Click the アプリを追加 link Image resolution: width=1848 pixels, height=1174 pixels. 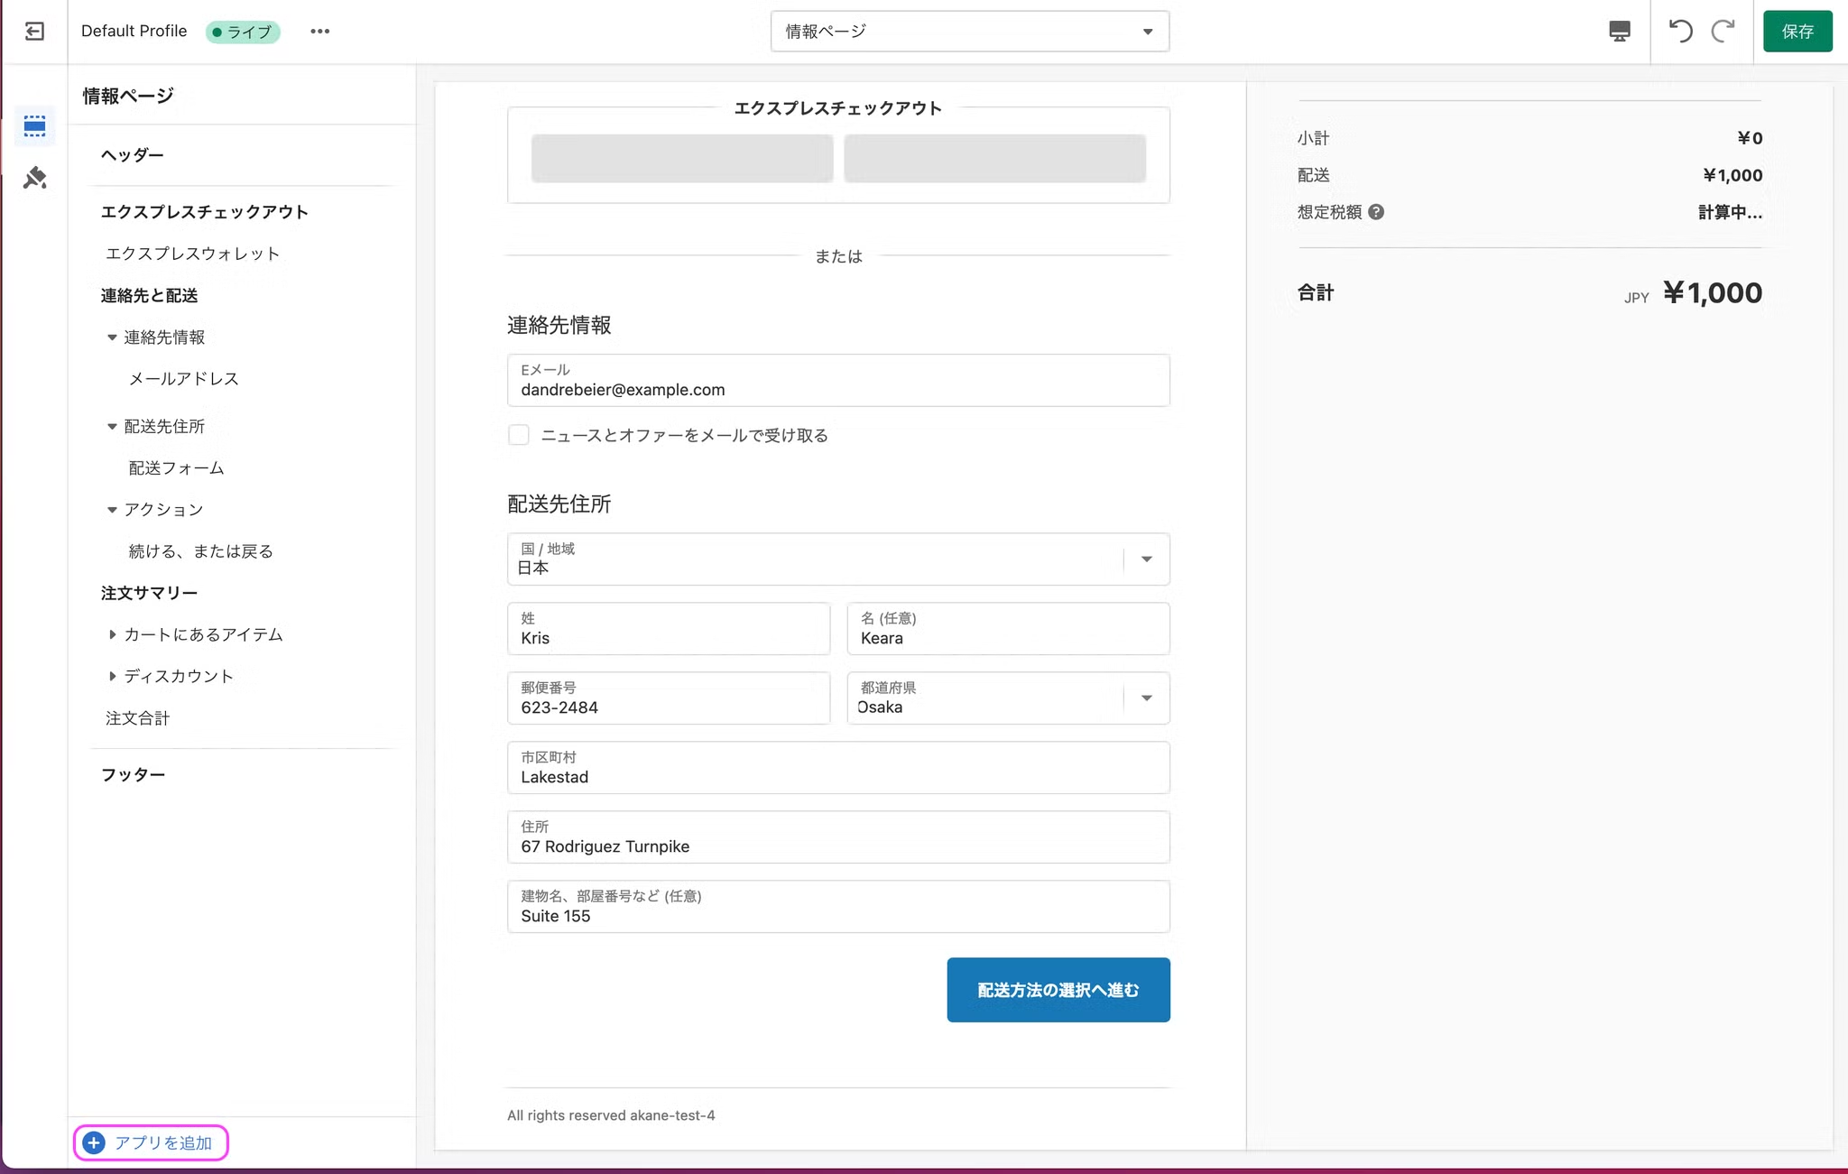tap(163, 1143)
